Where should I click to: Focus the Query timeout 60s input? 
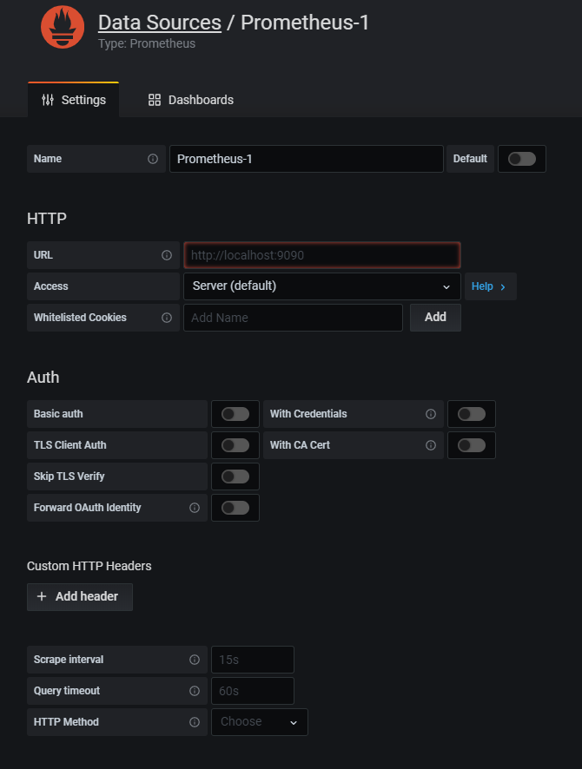point(253,691)
